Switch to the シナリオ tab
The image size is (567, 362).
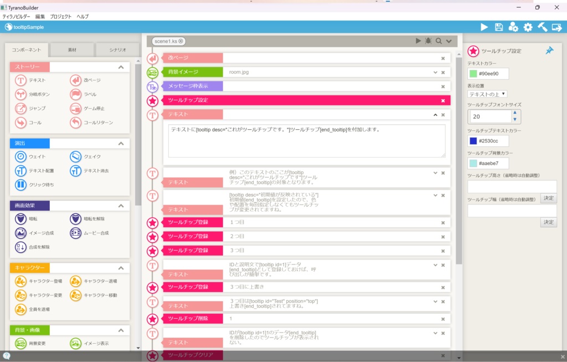click(117, 50)
